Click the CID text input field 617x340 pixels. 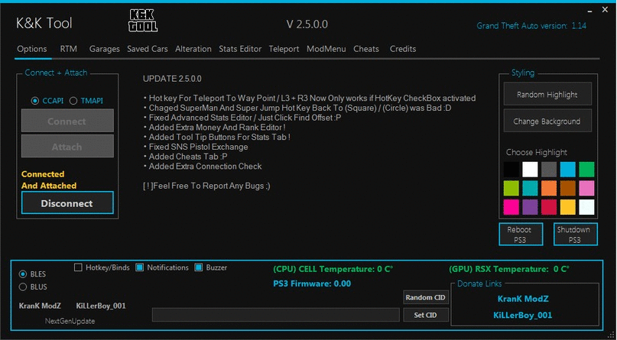[275, 315]
